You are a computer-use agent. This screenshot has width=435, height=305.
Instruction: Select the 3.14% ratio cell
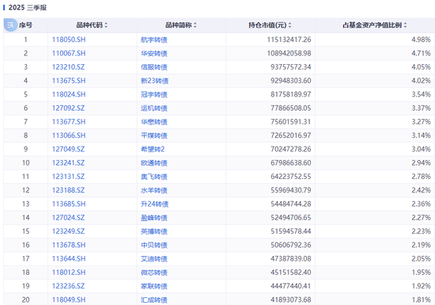click(x=421, y=135)
